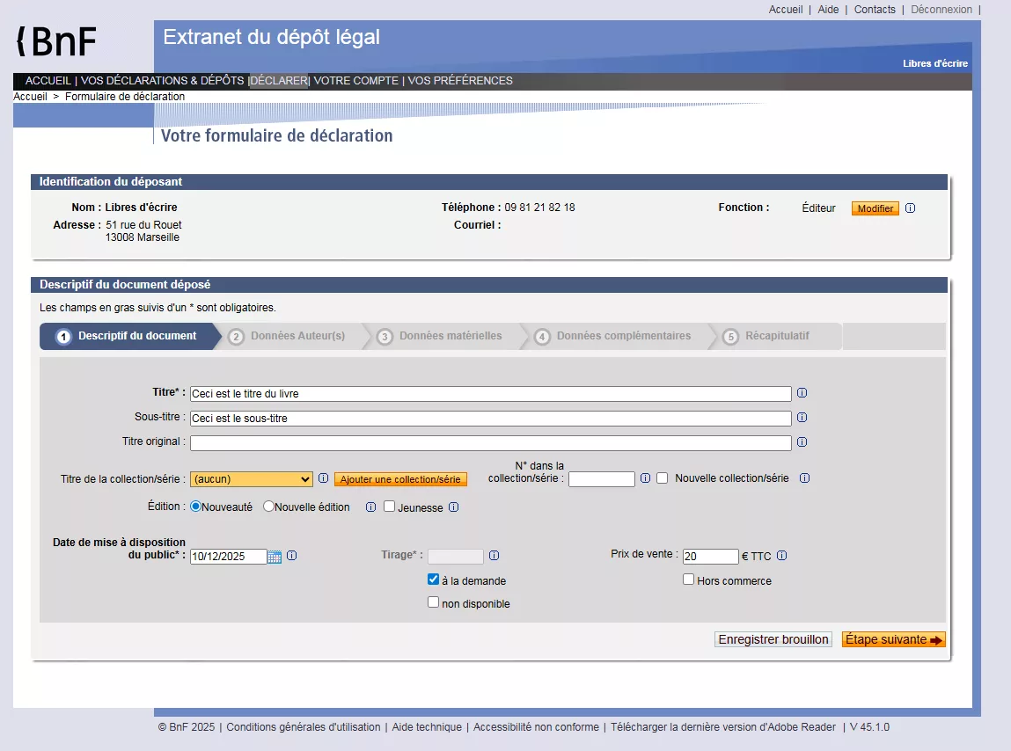
Task: Click the BnF logo
Action: (x=57, y=41)
